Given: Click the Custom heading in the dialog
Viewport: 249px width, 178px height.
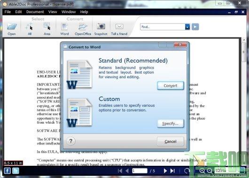Looking at the screenshot, I should coord(109,99).
